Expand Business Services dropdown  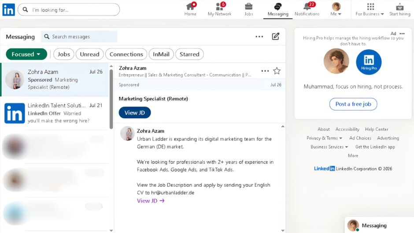[329, 147]
